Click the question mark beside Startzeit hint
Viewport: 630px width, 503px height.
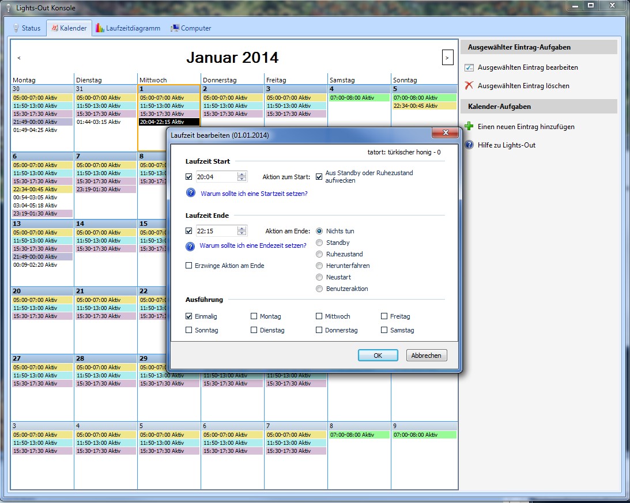click(x=191, y=193)
